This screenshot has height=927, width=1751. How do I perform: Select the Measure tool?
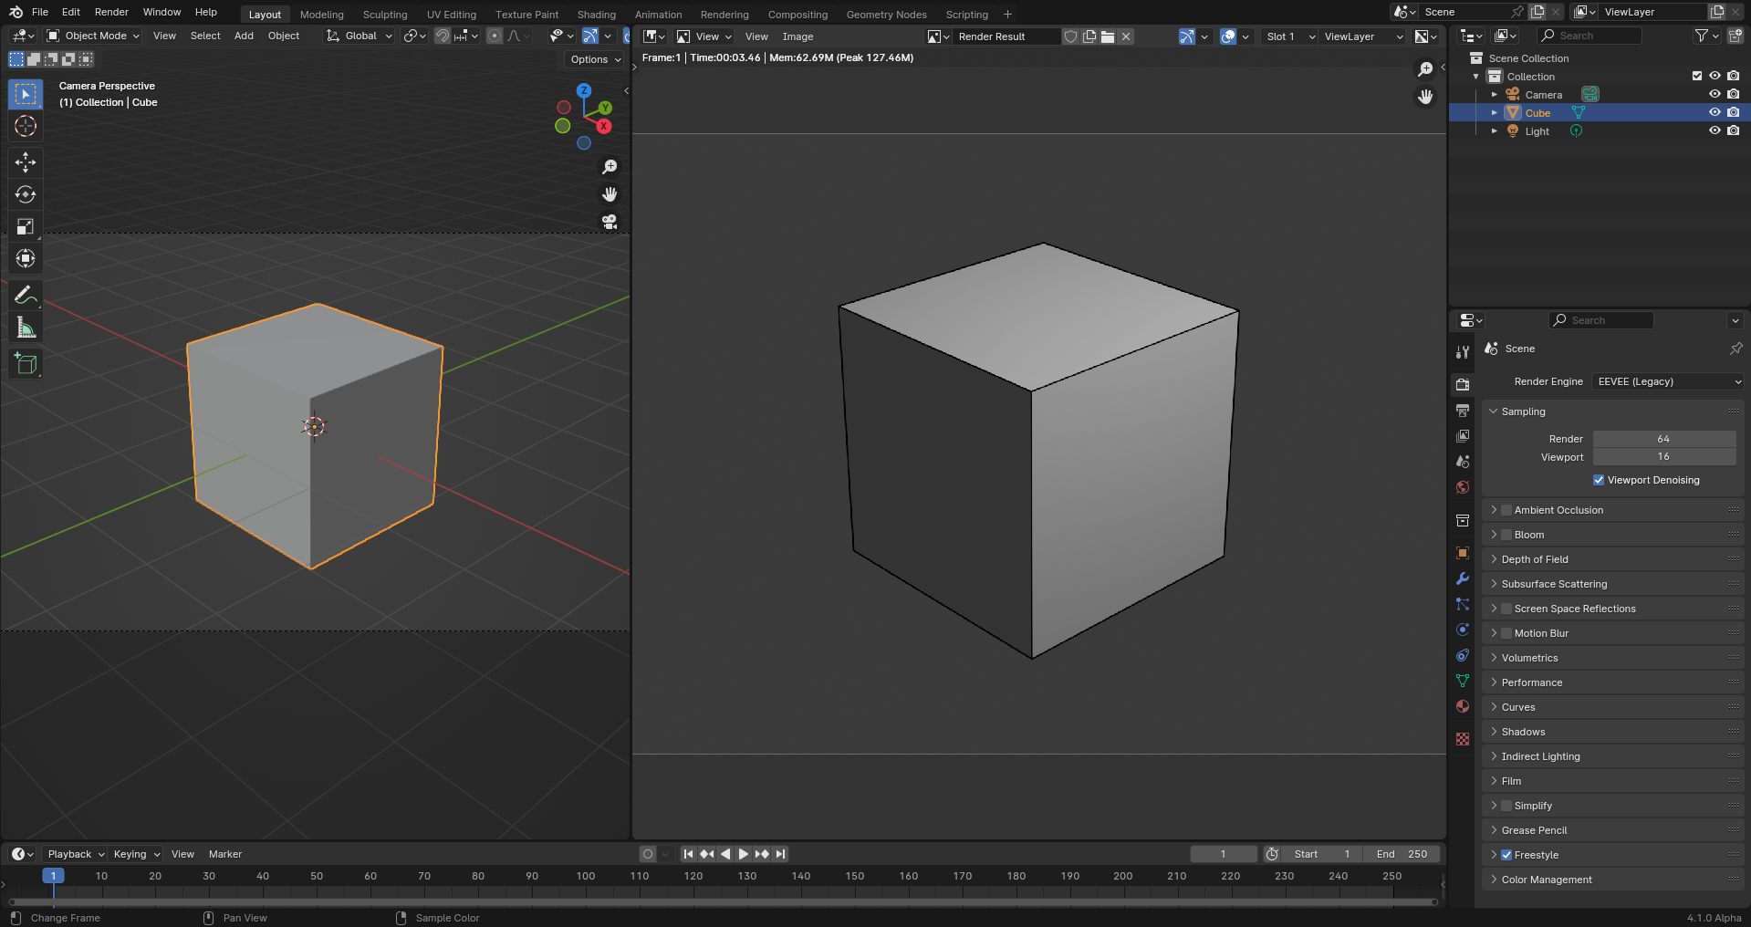26,327
